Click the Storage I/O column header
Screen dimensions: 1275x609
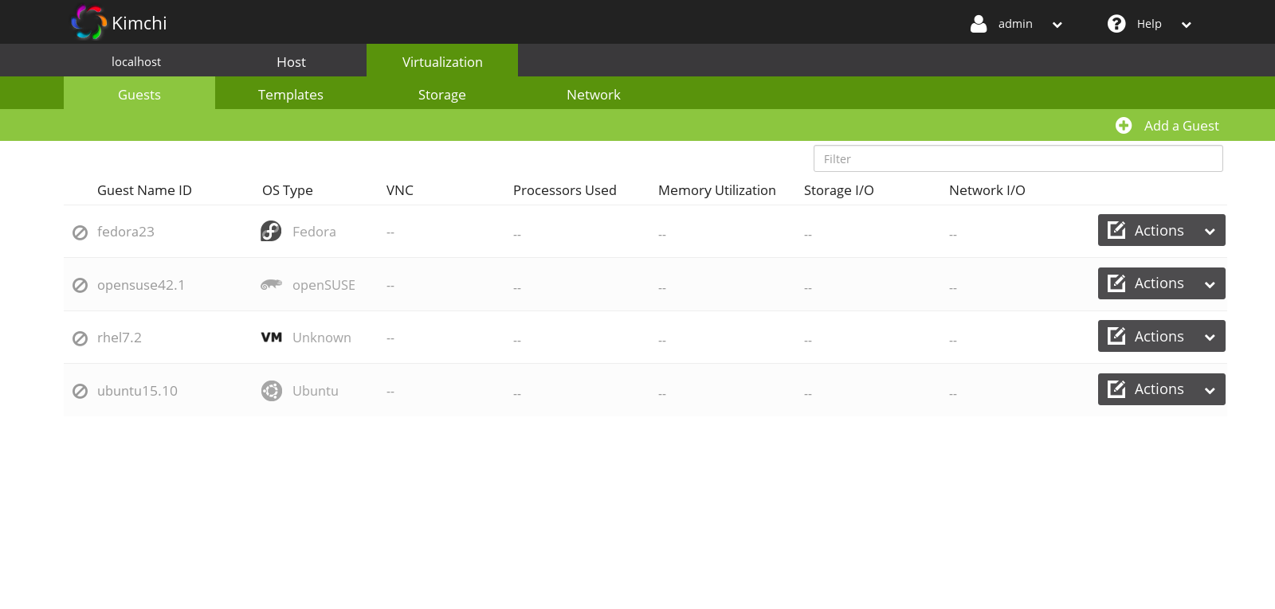click(839, 190)
